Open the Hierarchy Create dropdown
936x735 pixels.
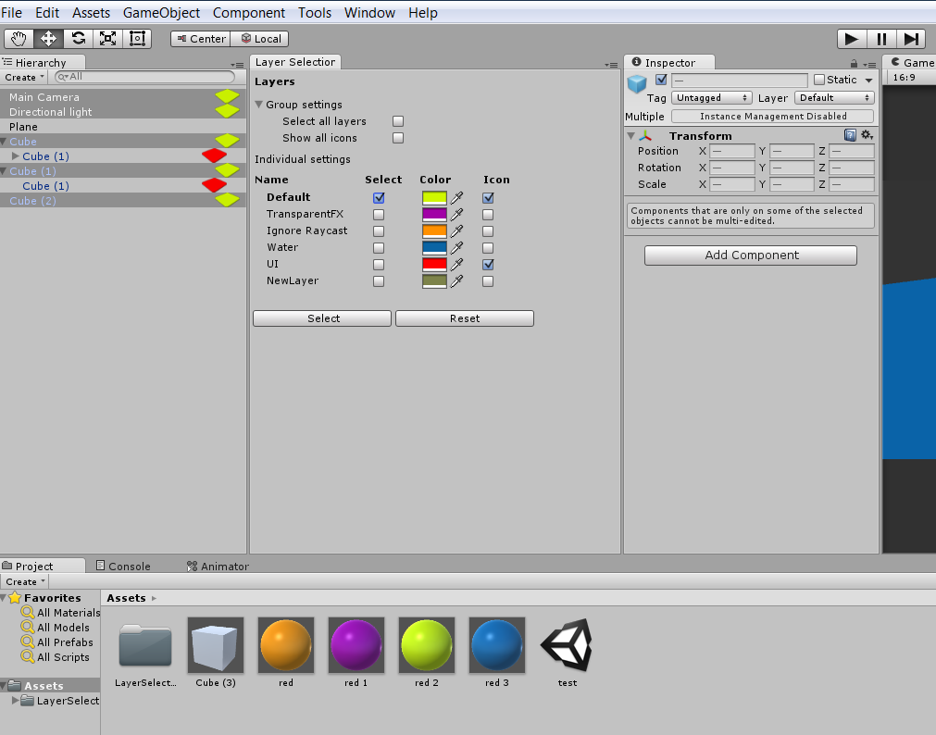24,78
